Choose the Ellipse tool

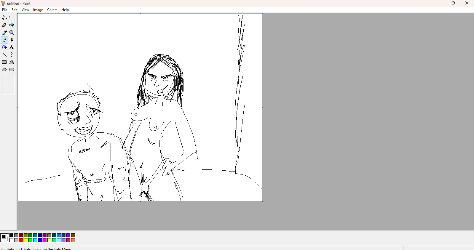[x=4, y=70]
